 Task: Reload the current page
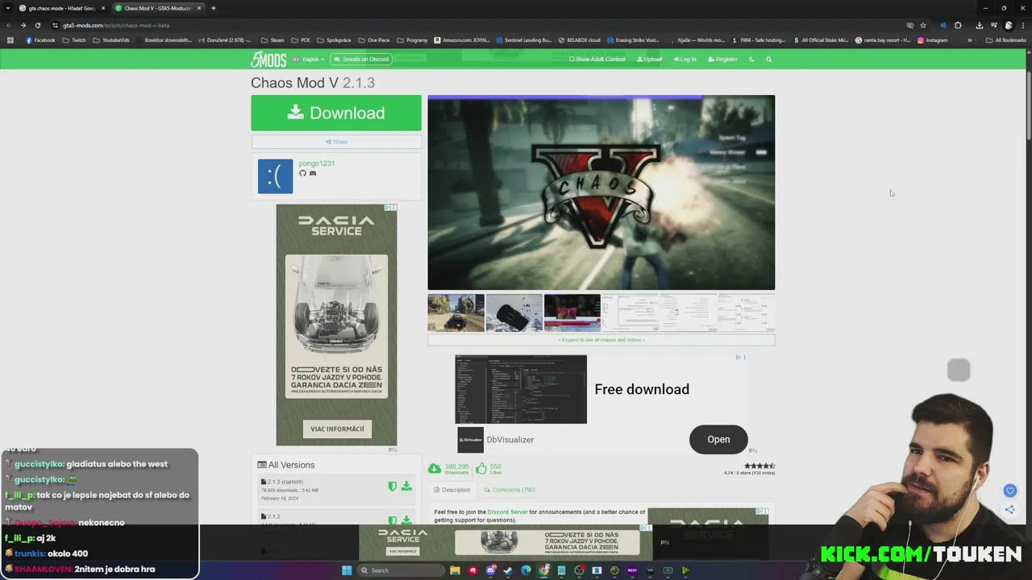[37, 25]
